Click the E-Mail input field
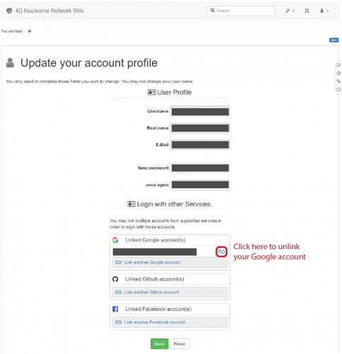The height and width of the screenshot is (354, 342). click(200, 145)
